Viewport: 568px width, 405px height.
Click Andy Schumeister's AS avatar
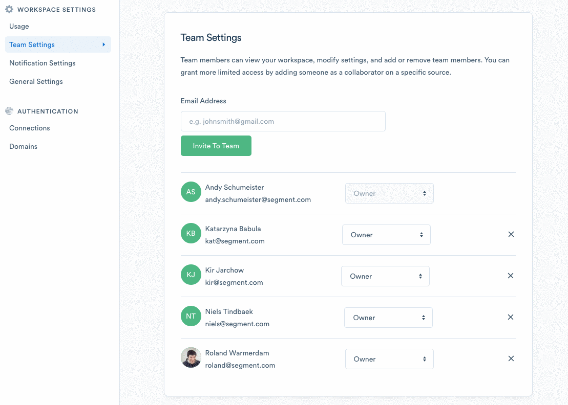(x=191, y=192)
